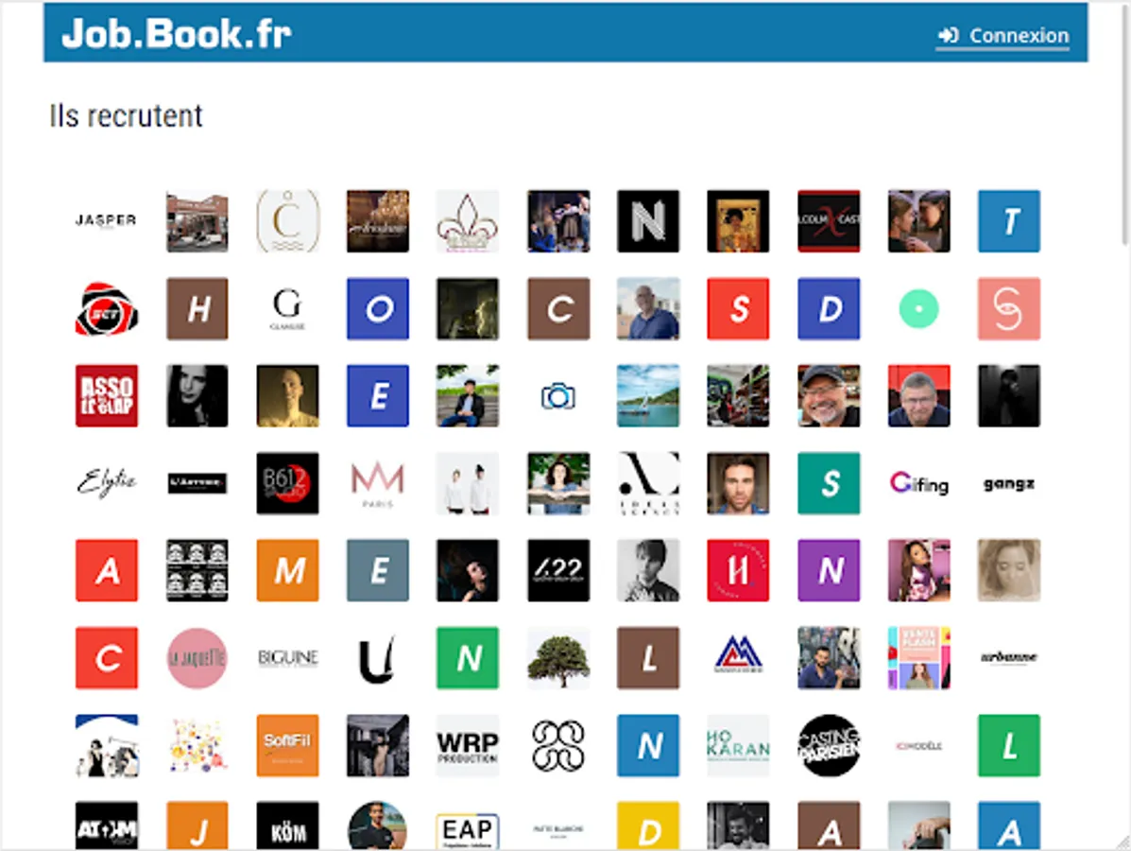
Task: Click the green tree thumbnail
Action: click(x=558, y=657)
